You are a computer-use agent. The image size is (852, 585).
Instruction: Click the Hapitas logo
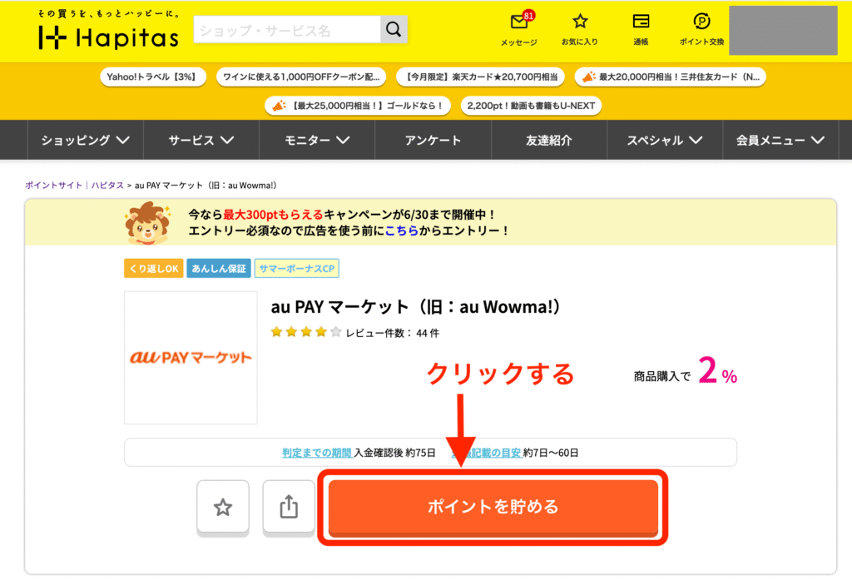(x=109, y=31)
